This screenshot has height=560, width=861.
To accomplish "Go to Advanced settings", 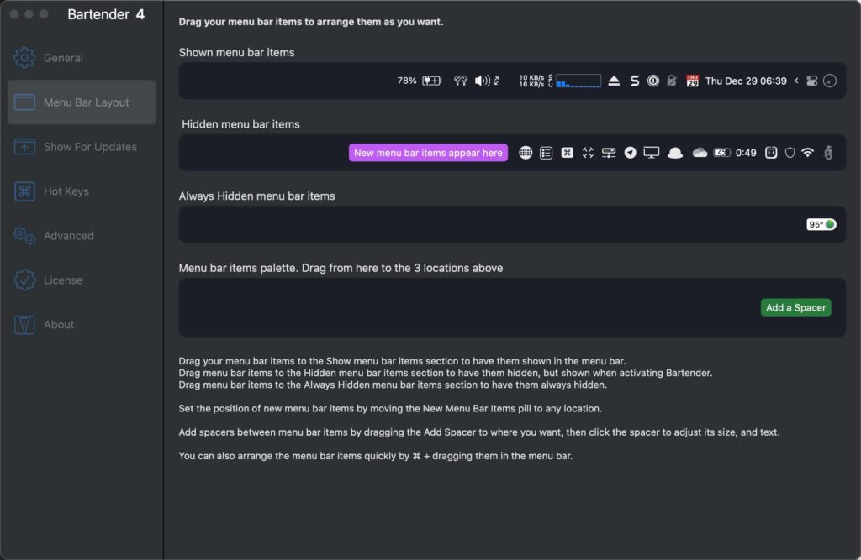I will pyautogui.click(x=82, y=235).
